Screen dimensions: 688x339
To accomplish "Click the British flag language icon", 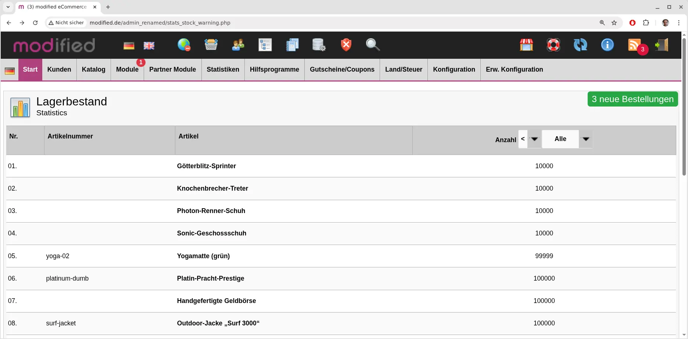I will [149, 46].
